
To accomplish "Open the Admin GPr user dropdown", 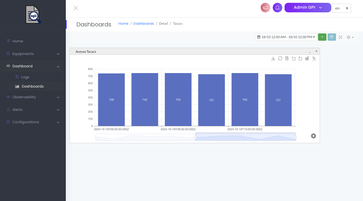I will coord(308,8).
